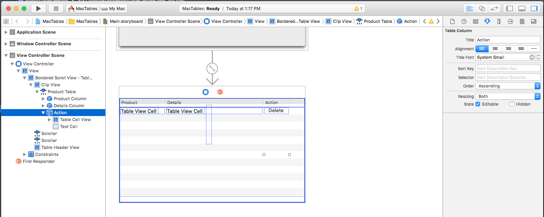The image size is (544, 217).
Task: Set alignment to justified
Action: point(521,49)
